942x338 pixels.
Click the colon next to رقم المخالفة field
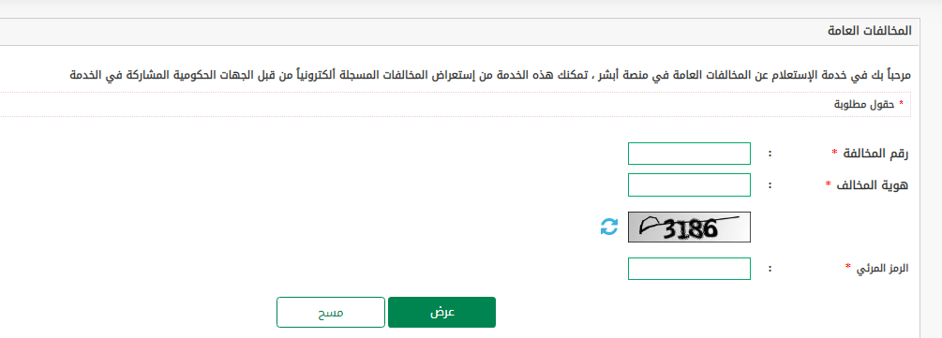coord(770,154)
